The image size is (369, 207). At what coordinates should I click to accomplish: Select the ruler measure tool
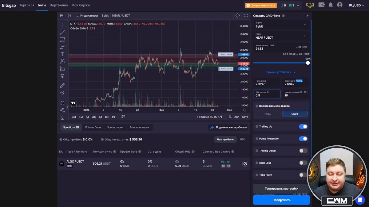[x=62, y=86]
